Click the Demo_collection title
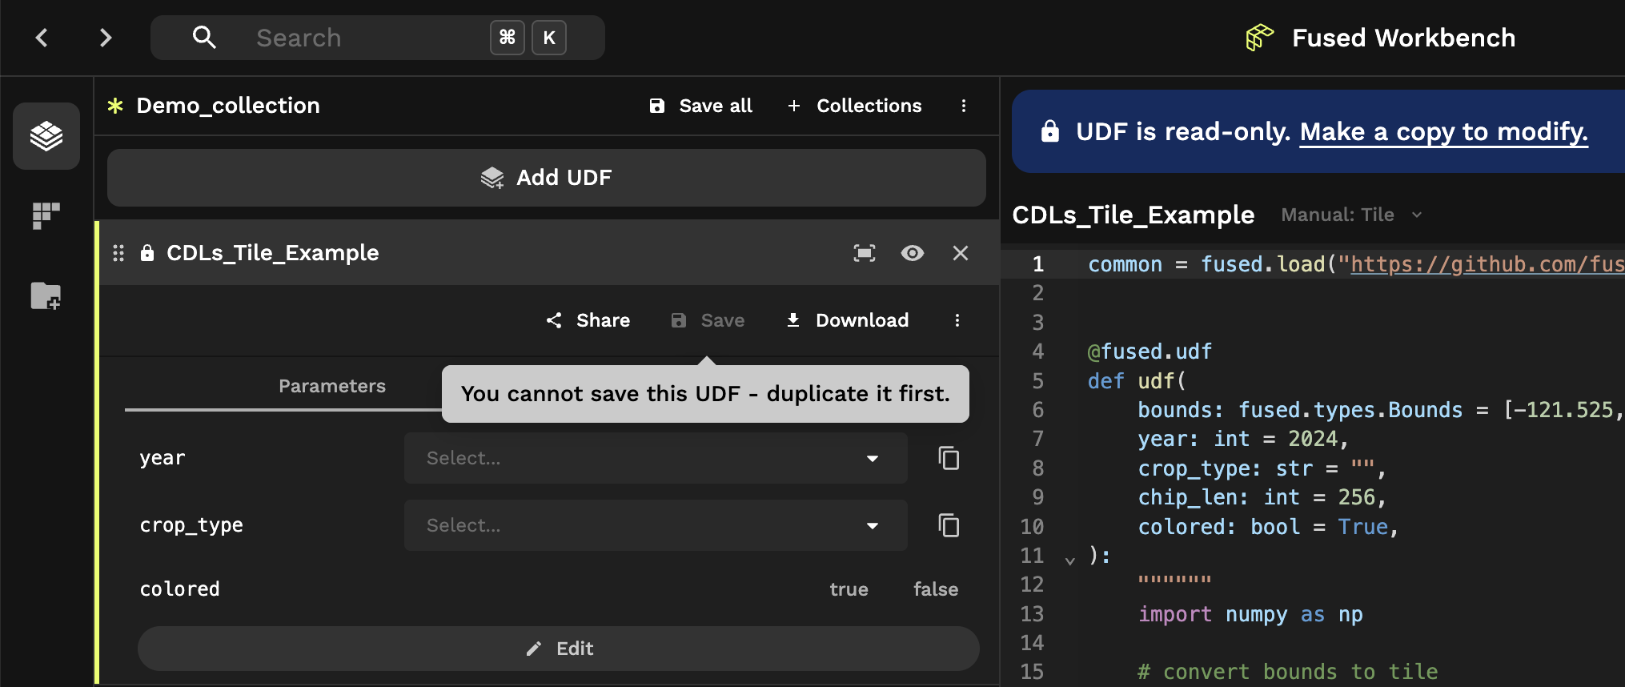This screenshot has height=687, width=1625. [228, 106]
